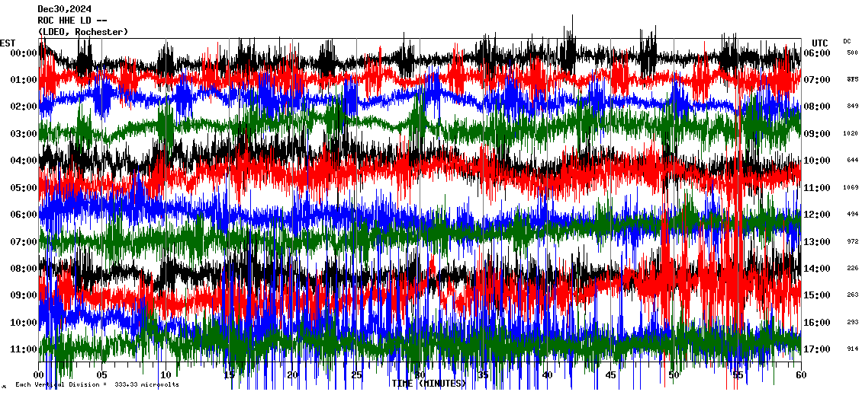Viewport: 862px width, 395px height.
Task: Select the 07:00 EST time label
Action: (23, 241)
